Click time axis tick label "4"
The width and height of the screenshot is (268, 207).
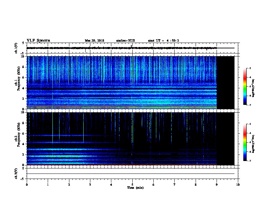pos(111,184)
